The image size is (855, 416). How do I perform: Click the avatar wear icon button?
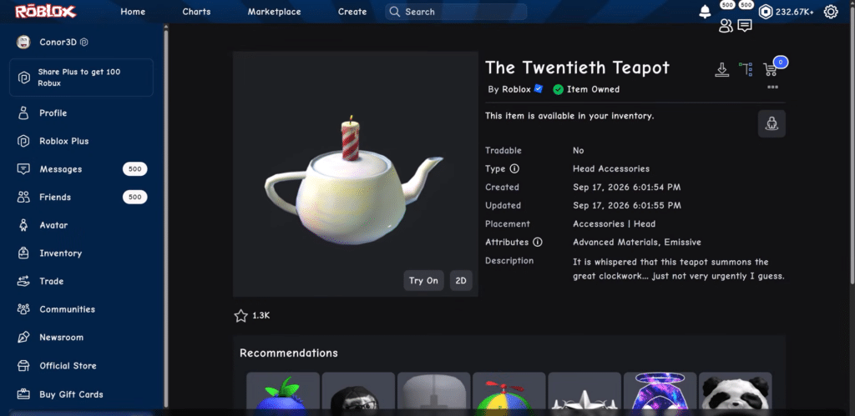[772, 123]
